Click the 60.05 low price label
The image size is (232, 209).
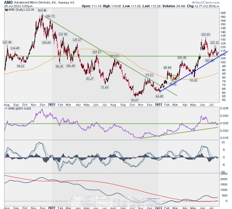click(159, 96)
